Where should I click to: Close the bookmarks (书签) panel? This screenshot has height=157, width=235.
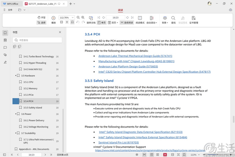pyautogui.click(x=60, y=32)
